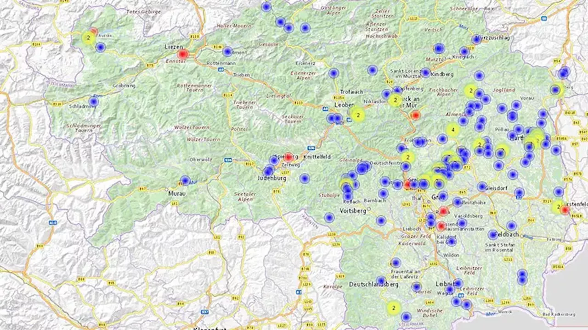Open the yellow cluster 2 near Aussee
The width and height of the screenshot is (588, 330).
(x=88, y=38)
